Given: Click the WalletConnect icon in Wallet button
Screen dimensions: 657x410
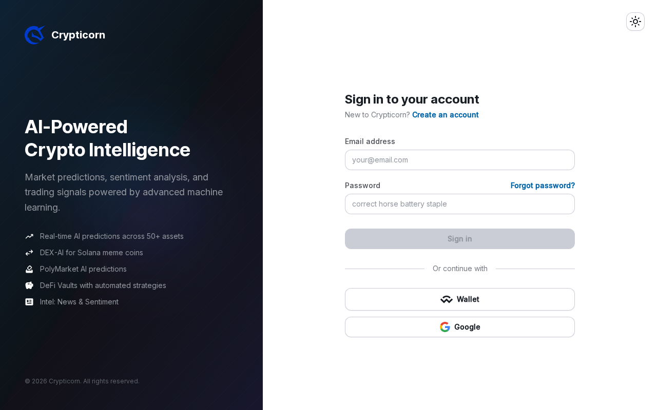Looking at the screenshot, I should (x=447, y=299).
